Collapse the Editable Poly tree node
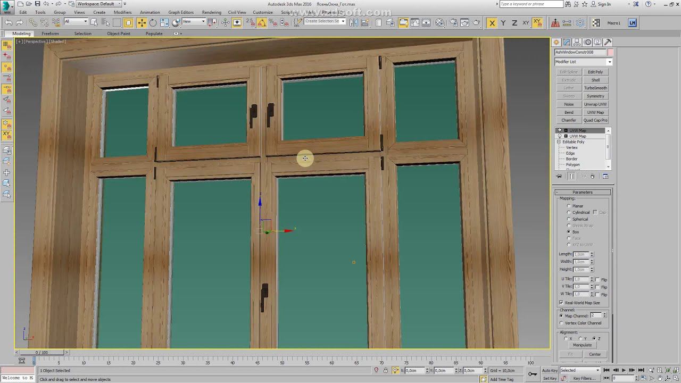The height and width of the screenshot is (383, 681). 559,142
